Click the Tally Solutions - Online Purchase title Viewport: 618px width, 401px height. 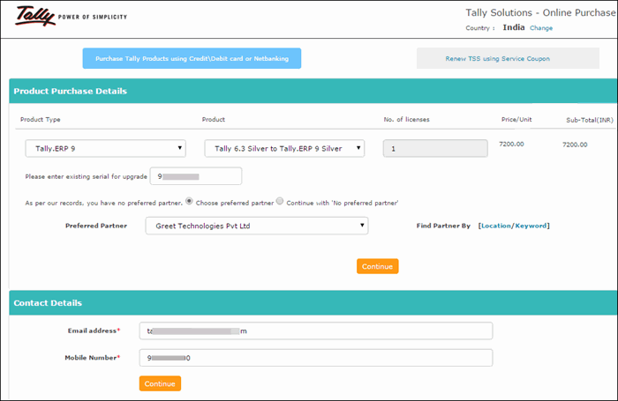pos(540,12)
